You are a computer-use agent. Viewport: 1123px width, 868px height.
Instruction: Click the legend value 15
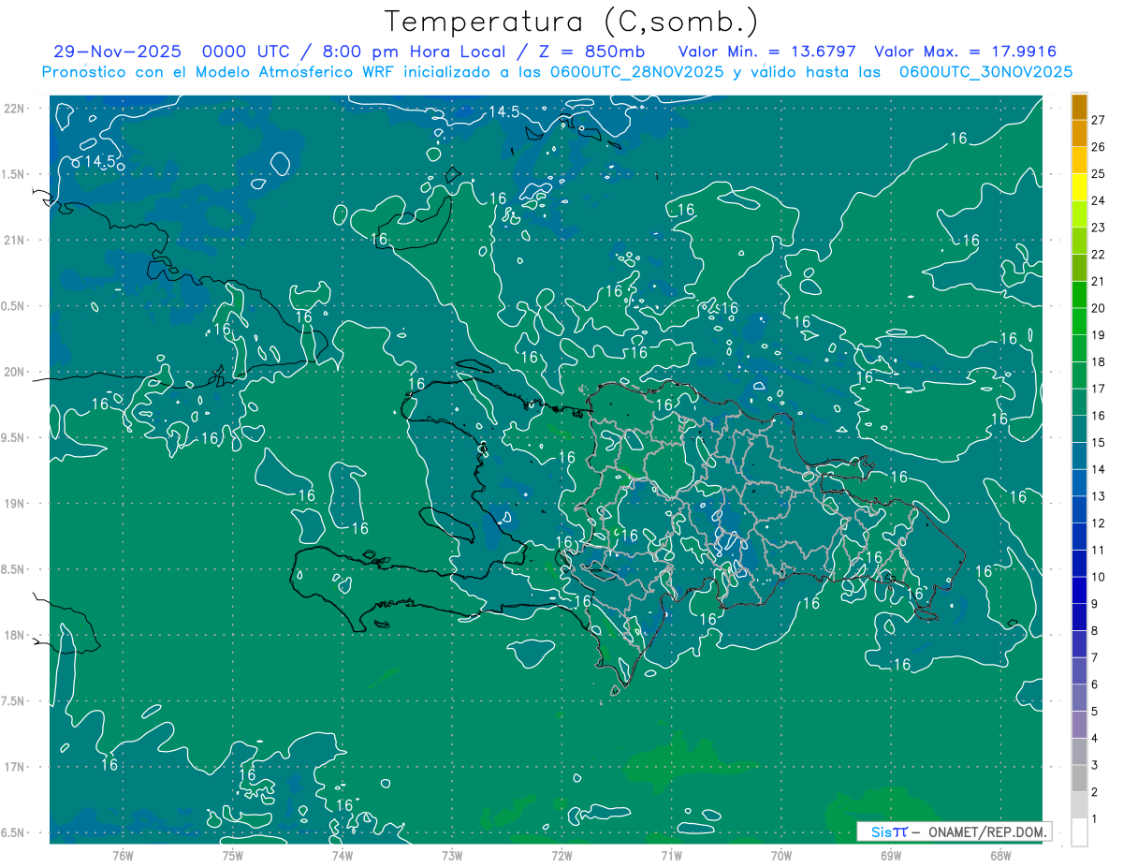(x=1099, y=443)
